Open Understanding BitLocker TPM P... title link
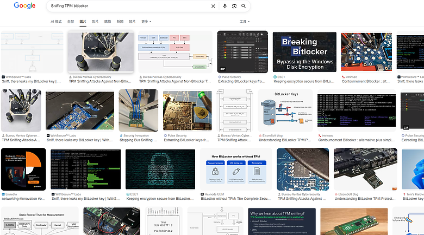The width and height of the screenshot is (424, 235). click(285, 140)
